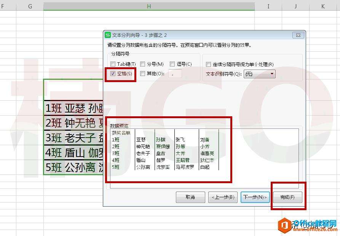The width and height of the screenshot is (340, 236).
Task: Toggle 连续分隔符号视为单个处理(R) option
Action: point(208,64)
